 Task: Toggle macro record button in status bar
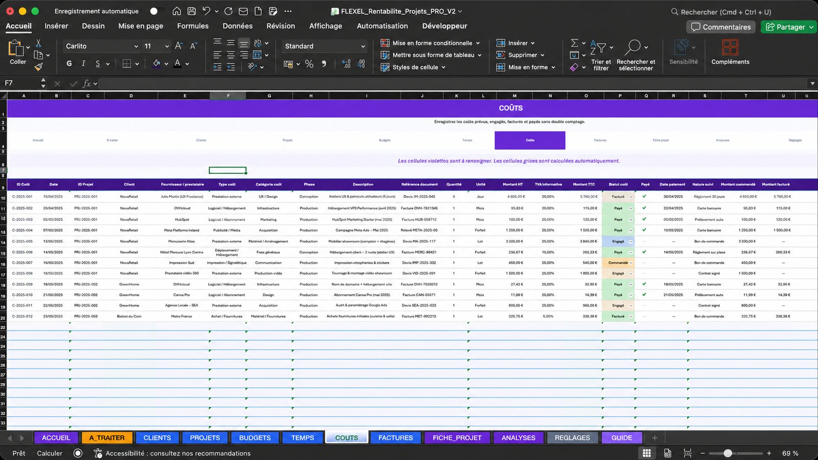78,453
